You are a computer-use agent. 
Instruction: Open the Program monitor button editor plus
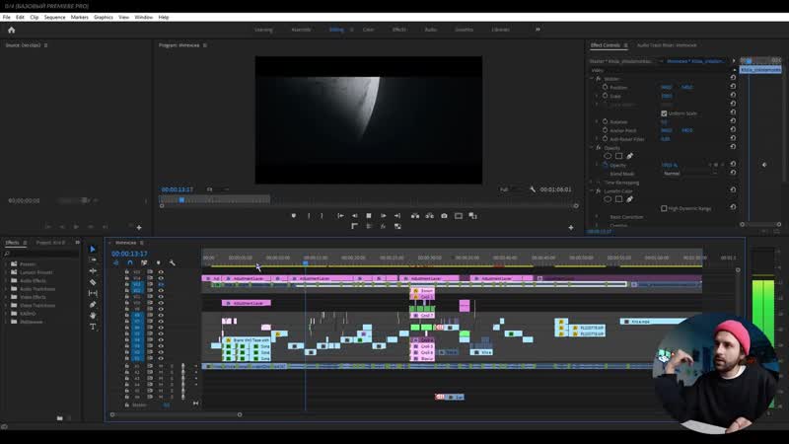pos(571,228)
